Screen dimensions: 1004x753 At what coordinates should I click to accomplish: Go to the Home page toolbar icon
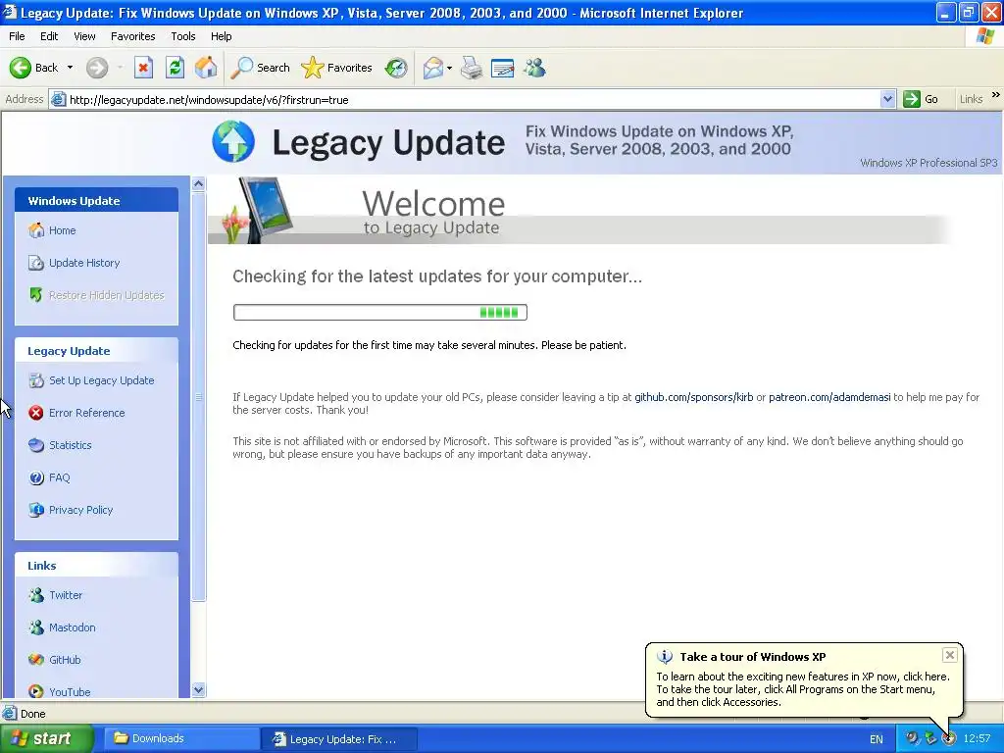(x=206, y=68)
